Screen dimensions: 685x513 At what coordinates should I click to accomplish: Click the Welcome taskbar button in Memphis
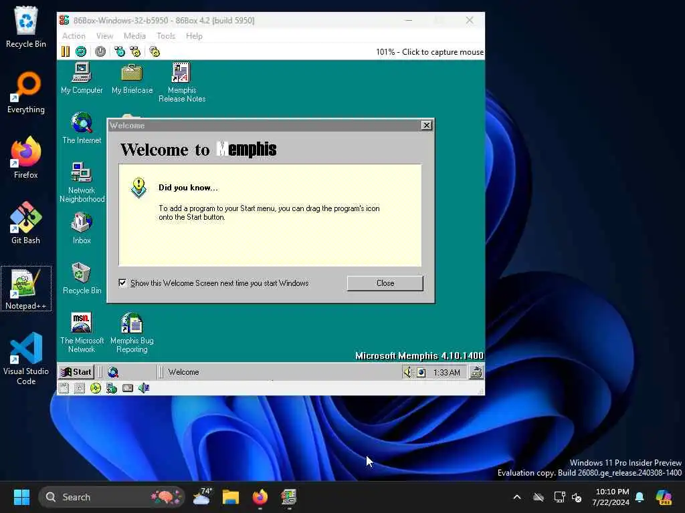point(183,372)
